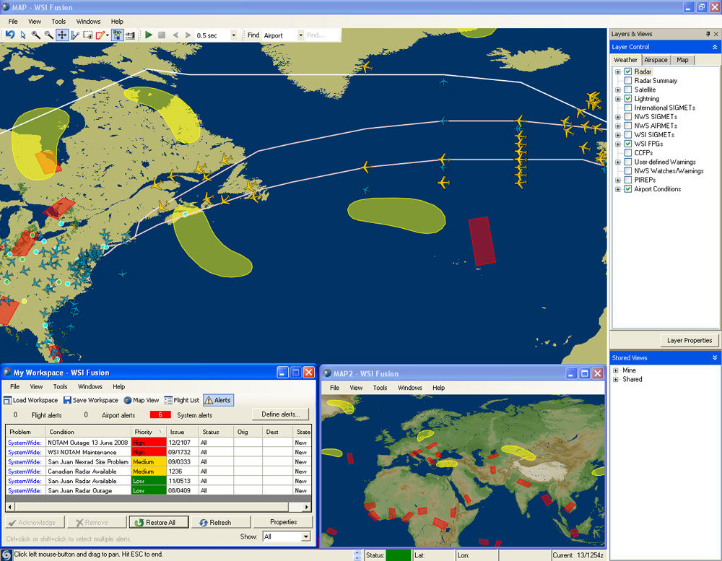722x561 pixels.
Task: Click yellow Medium priority cell for Canadian Radar
Action: click(149, 471)
